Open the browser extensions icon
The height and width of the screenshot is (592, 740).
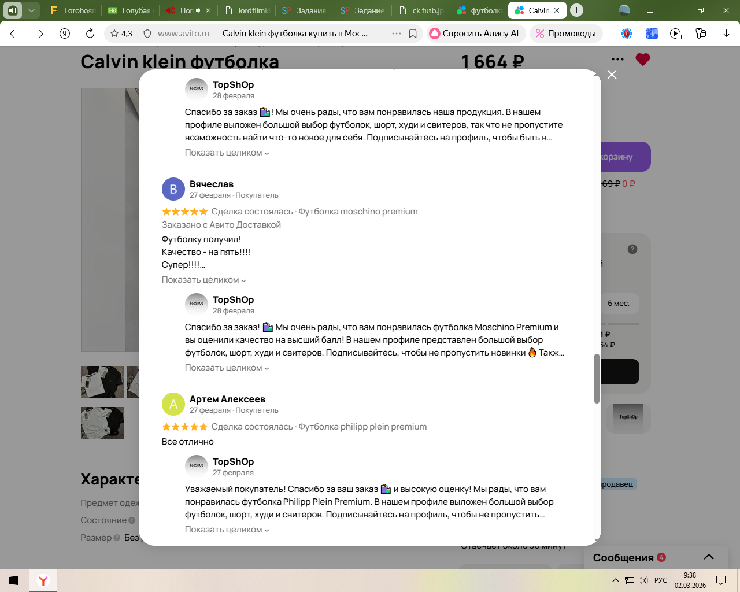(701, 34)
